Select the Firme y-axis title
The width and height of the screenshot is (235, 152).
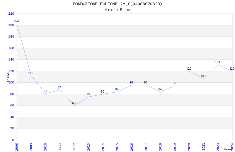click(8, 77)
